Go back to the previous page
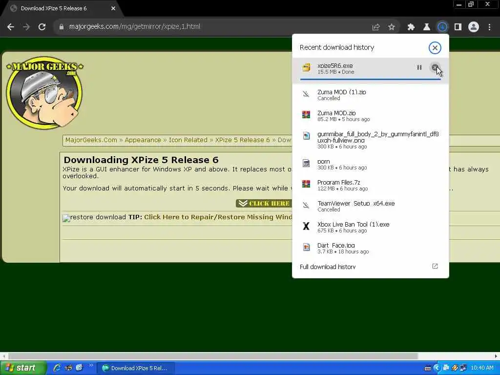 (11, 27)
